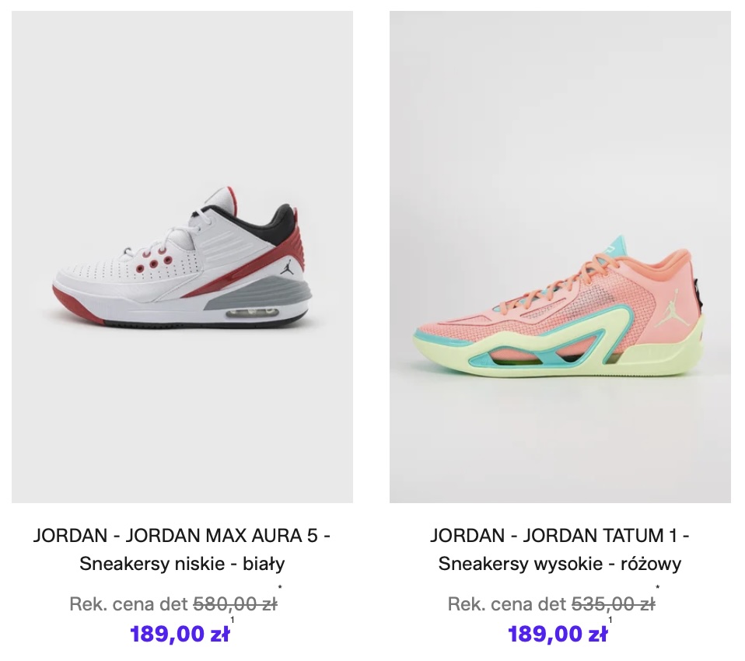Open the white Jordan Max Aura 5 shoe photo
This screenshot has height=661, width=745.
point(182,257)
